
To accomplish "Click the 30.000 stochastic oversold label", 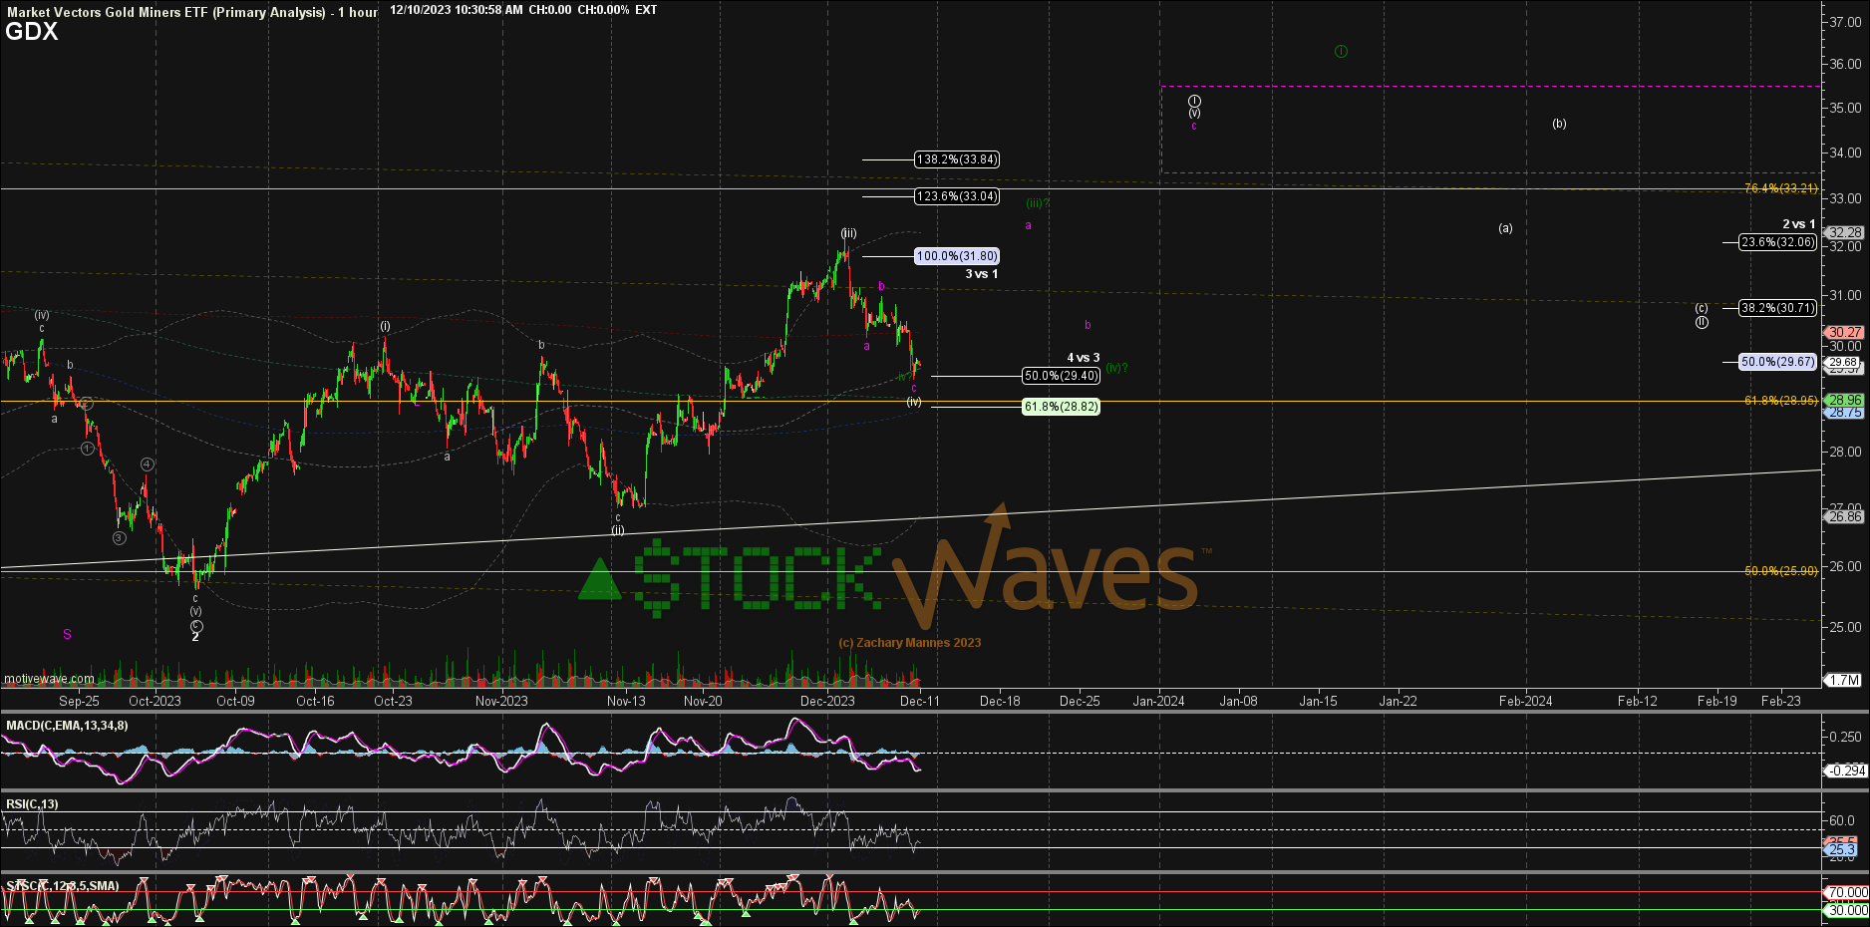I will (x=1846, y=910).
